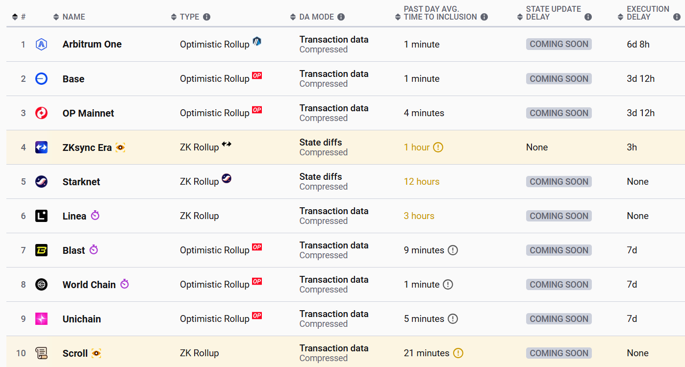Open the Unichain project link

tap(82, 319)
